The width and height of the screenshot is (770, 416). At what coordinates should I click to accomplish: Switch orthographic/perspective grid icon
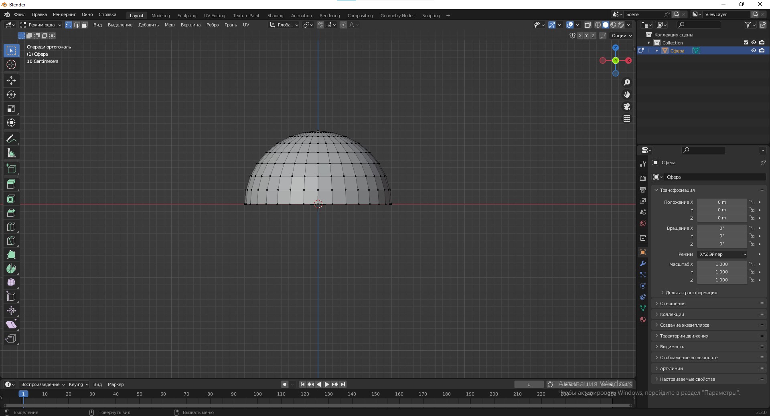point(627,119)
